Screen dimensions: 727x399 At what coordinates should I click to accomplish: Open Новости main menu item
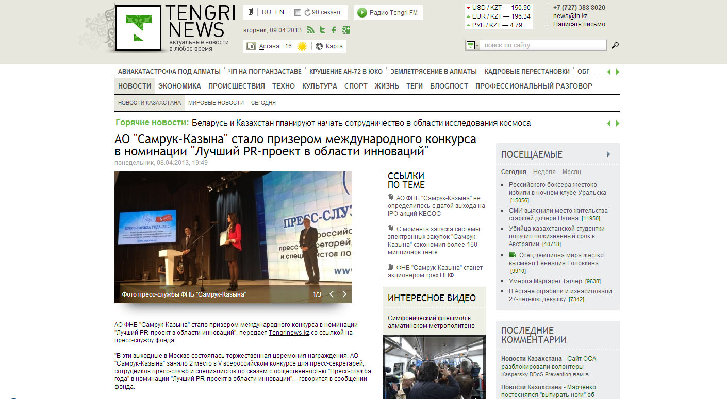[x=135, y=86]
